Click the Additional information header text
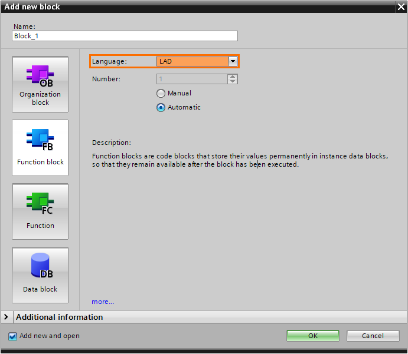Screen dimensions: 408x354 (x=59, y=317)
